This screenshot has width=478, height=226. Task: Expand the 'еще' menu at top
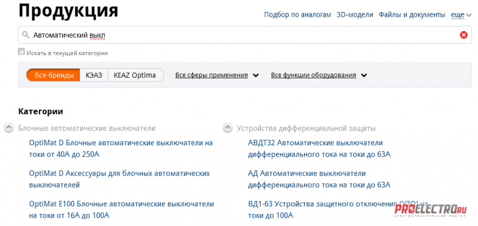click(x=461, y=14)
